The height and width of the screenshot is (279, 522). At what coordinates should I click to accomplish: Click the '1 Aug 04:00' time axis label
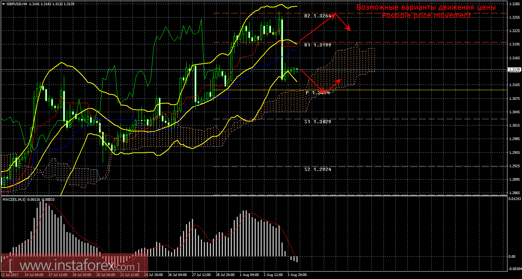249,275
